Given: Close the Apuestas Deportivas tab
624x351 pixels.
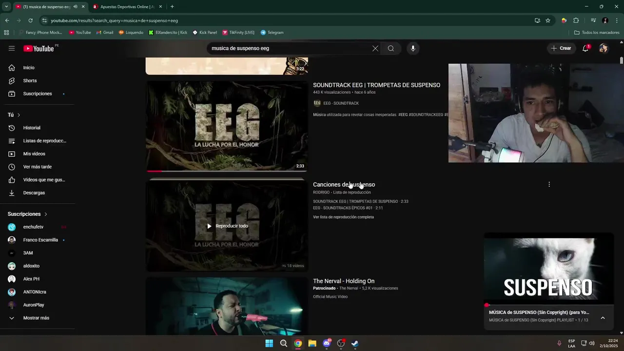Looking at the screenshot, I should [x=160, y=7].
